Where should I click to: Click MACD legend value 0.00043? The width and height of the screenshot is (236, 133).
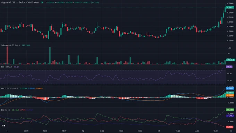click(x=39, y=89)
